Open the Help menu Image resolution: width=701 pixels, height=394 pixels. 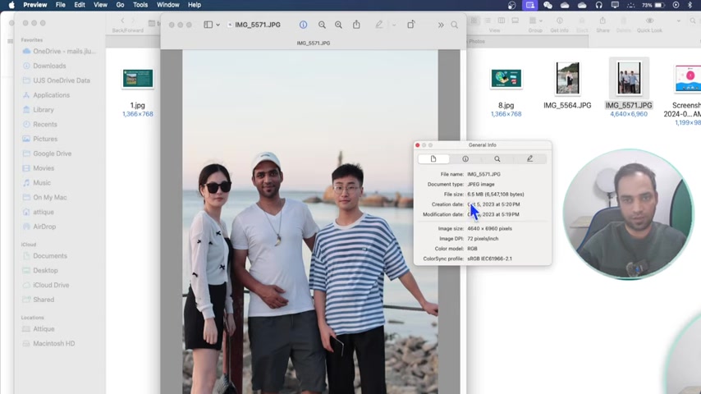point(194,5)
